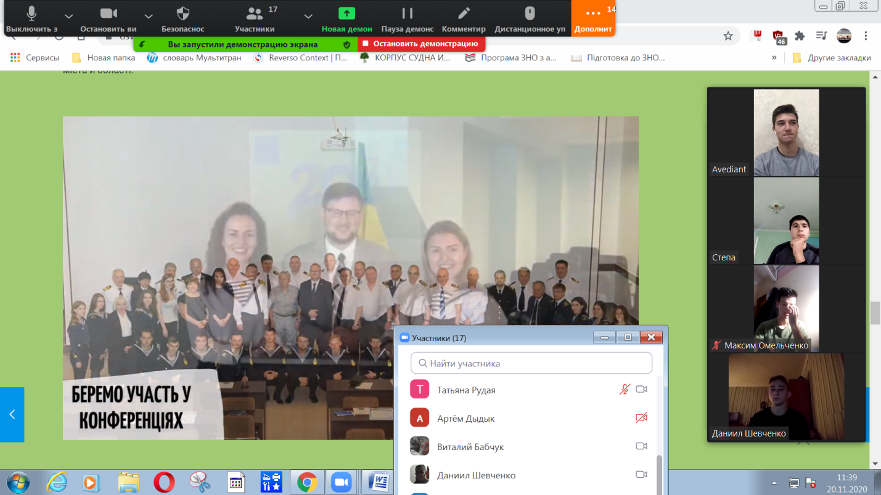Open the Новая папка bookmark folder
The width and height of the screenshot is (881, 495).
click(x=104, y=58)
